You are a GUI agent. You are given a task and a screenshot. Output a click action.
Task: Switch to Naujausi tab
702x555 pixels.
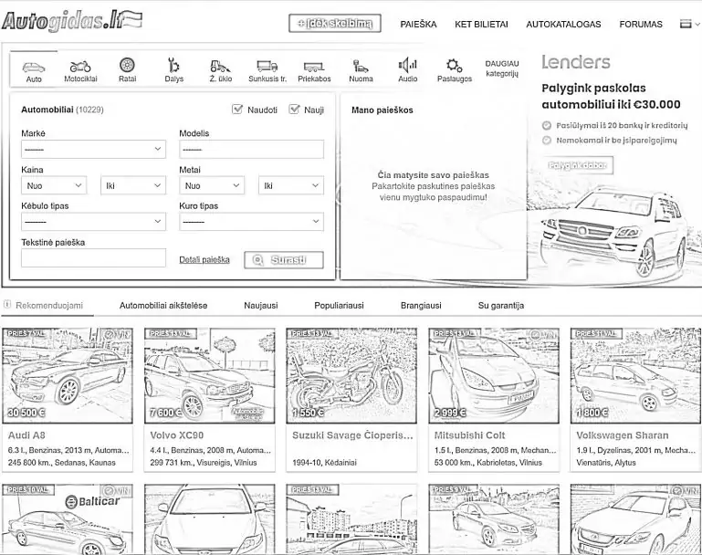[x=261, y=305]
